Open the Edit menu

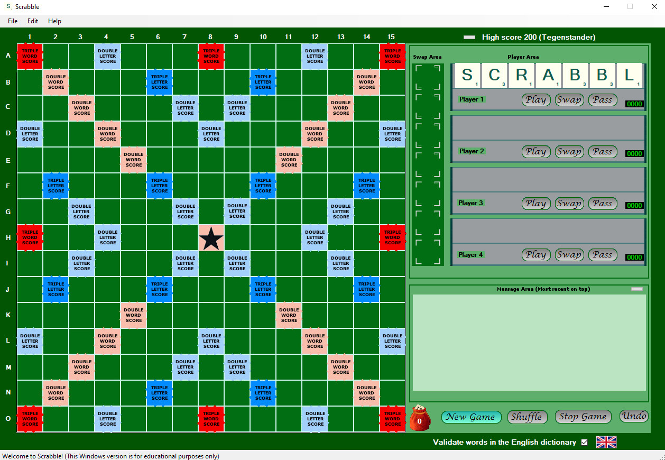click(x=33, y=21)
